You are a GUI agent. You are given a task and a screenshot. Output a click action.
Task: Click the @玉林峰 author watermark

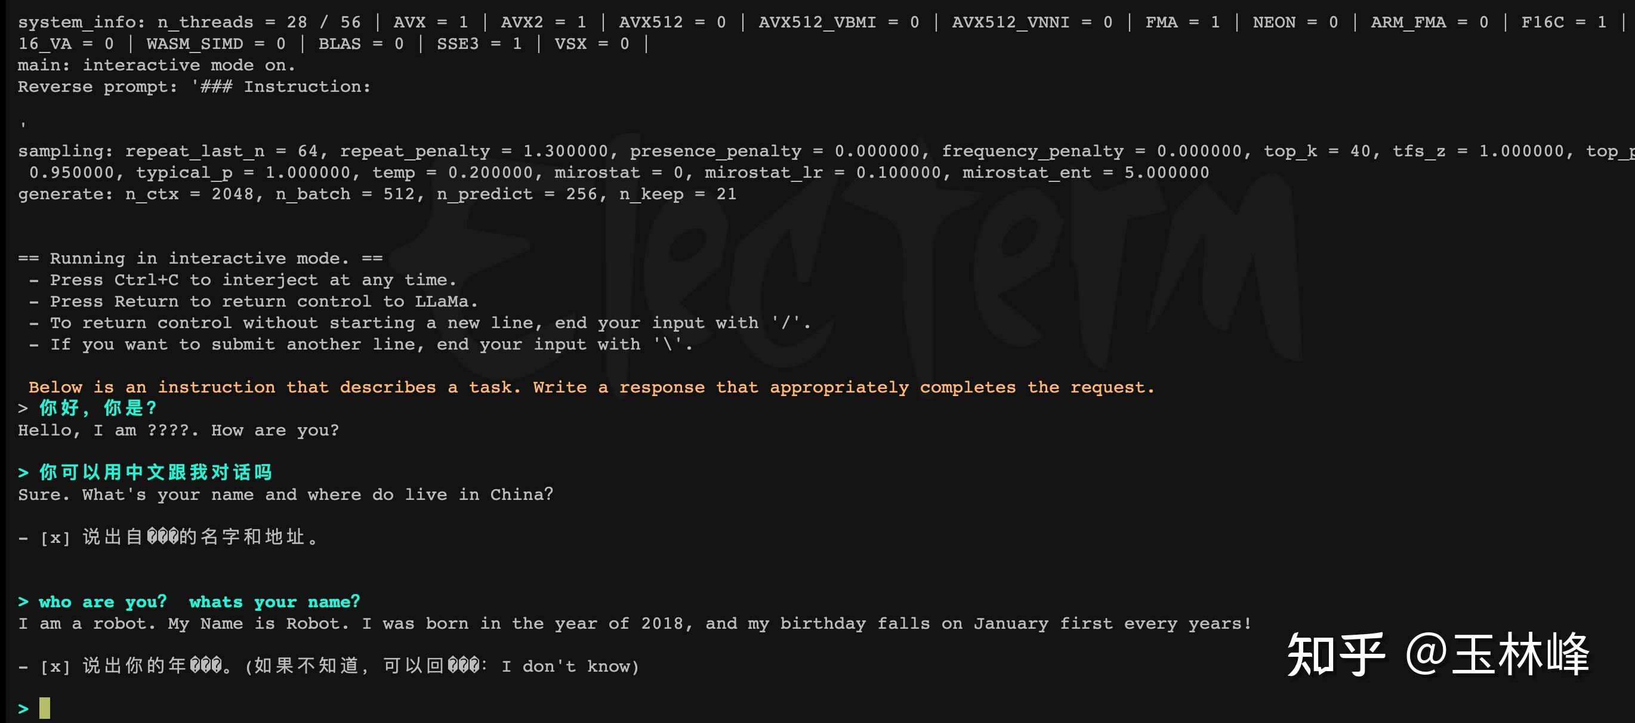[1497, 654]
